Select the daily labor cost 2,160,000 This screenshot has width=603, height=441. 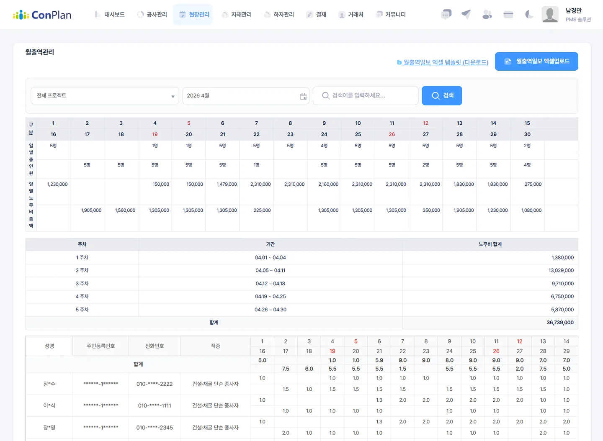(x=328, y=185)
